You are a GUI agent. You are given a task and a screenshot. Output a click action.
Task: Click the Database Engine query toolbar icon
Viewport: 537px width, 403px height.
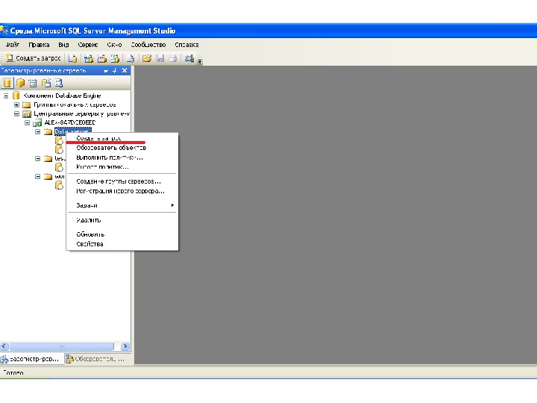[72, 59]
